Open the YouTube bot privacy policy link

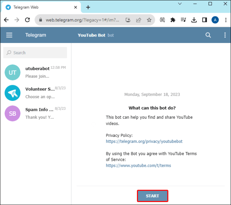144,142
